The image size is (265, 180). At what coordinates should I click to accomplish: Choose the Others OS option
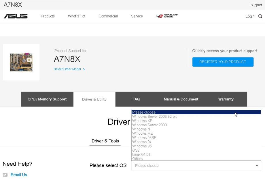pos(137,159)
